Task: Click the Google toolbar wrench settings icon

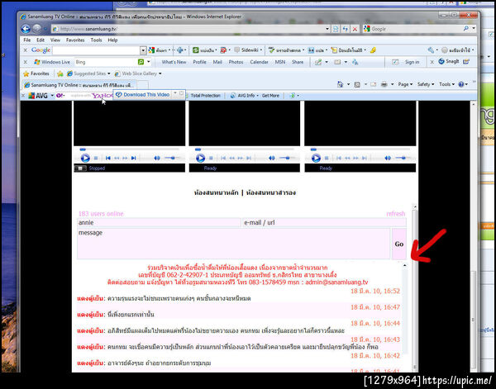Action: coord(431,50)
